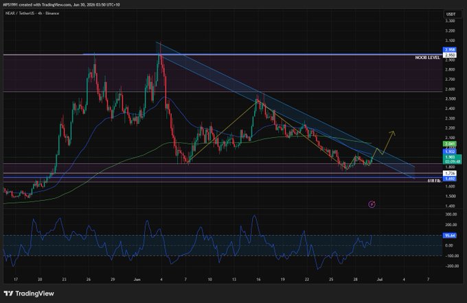Select the 2.958 blue price label
The width and height of the screenshot is (467, 303).
click(449, 49)
